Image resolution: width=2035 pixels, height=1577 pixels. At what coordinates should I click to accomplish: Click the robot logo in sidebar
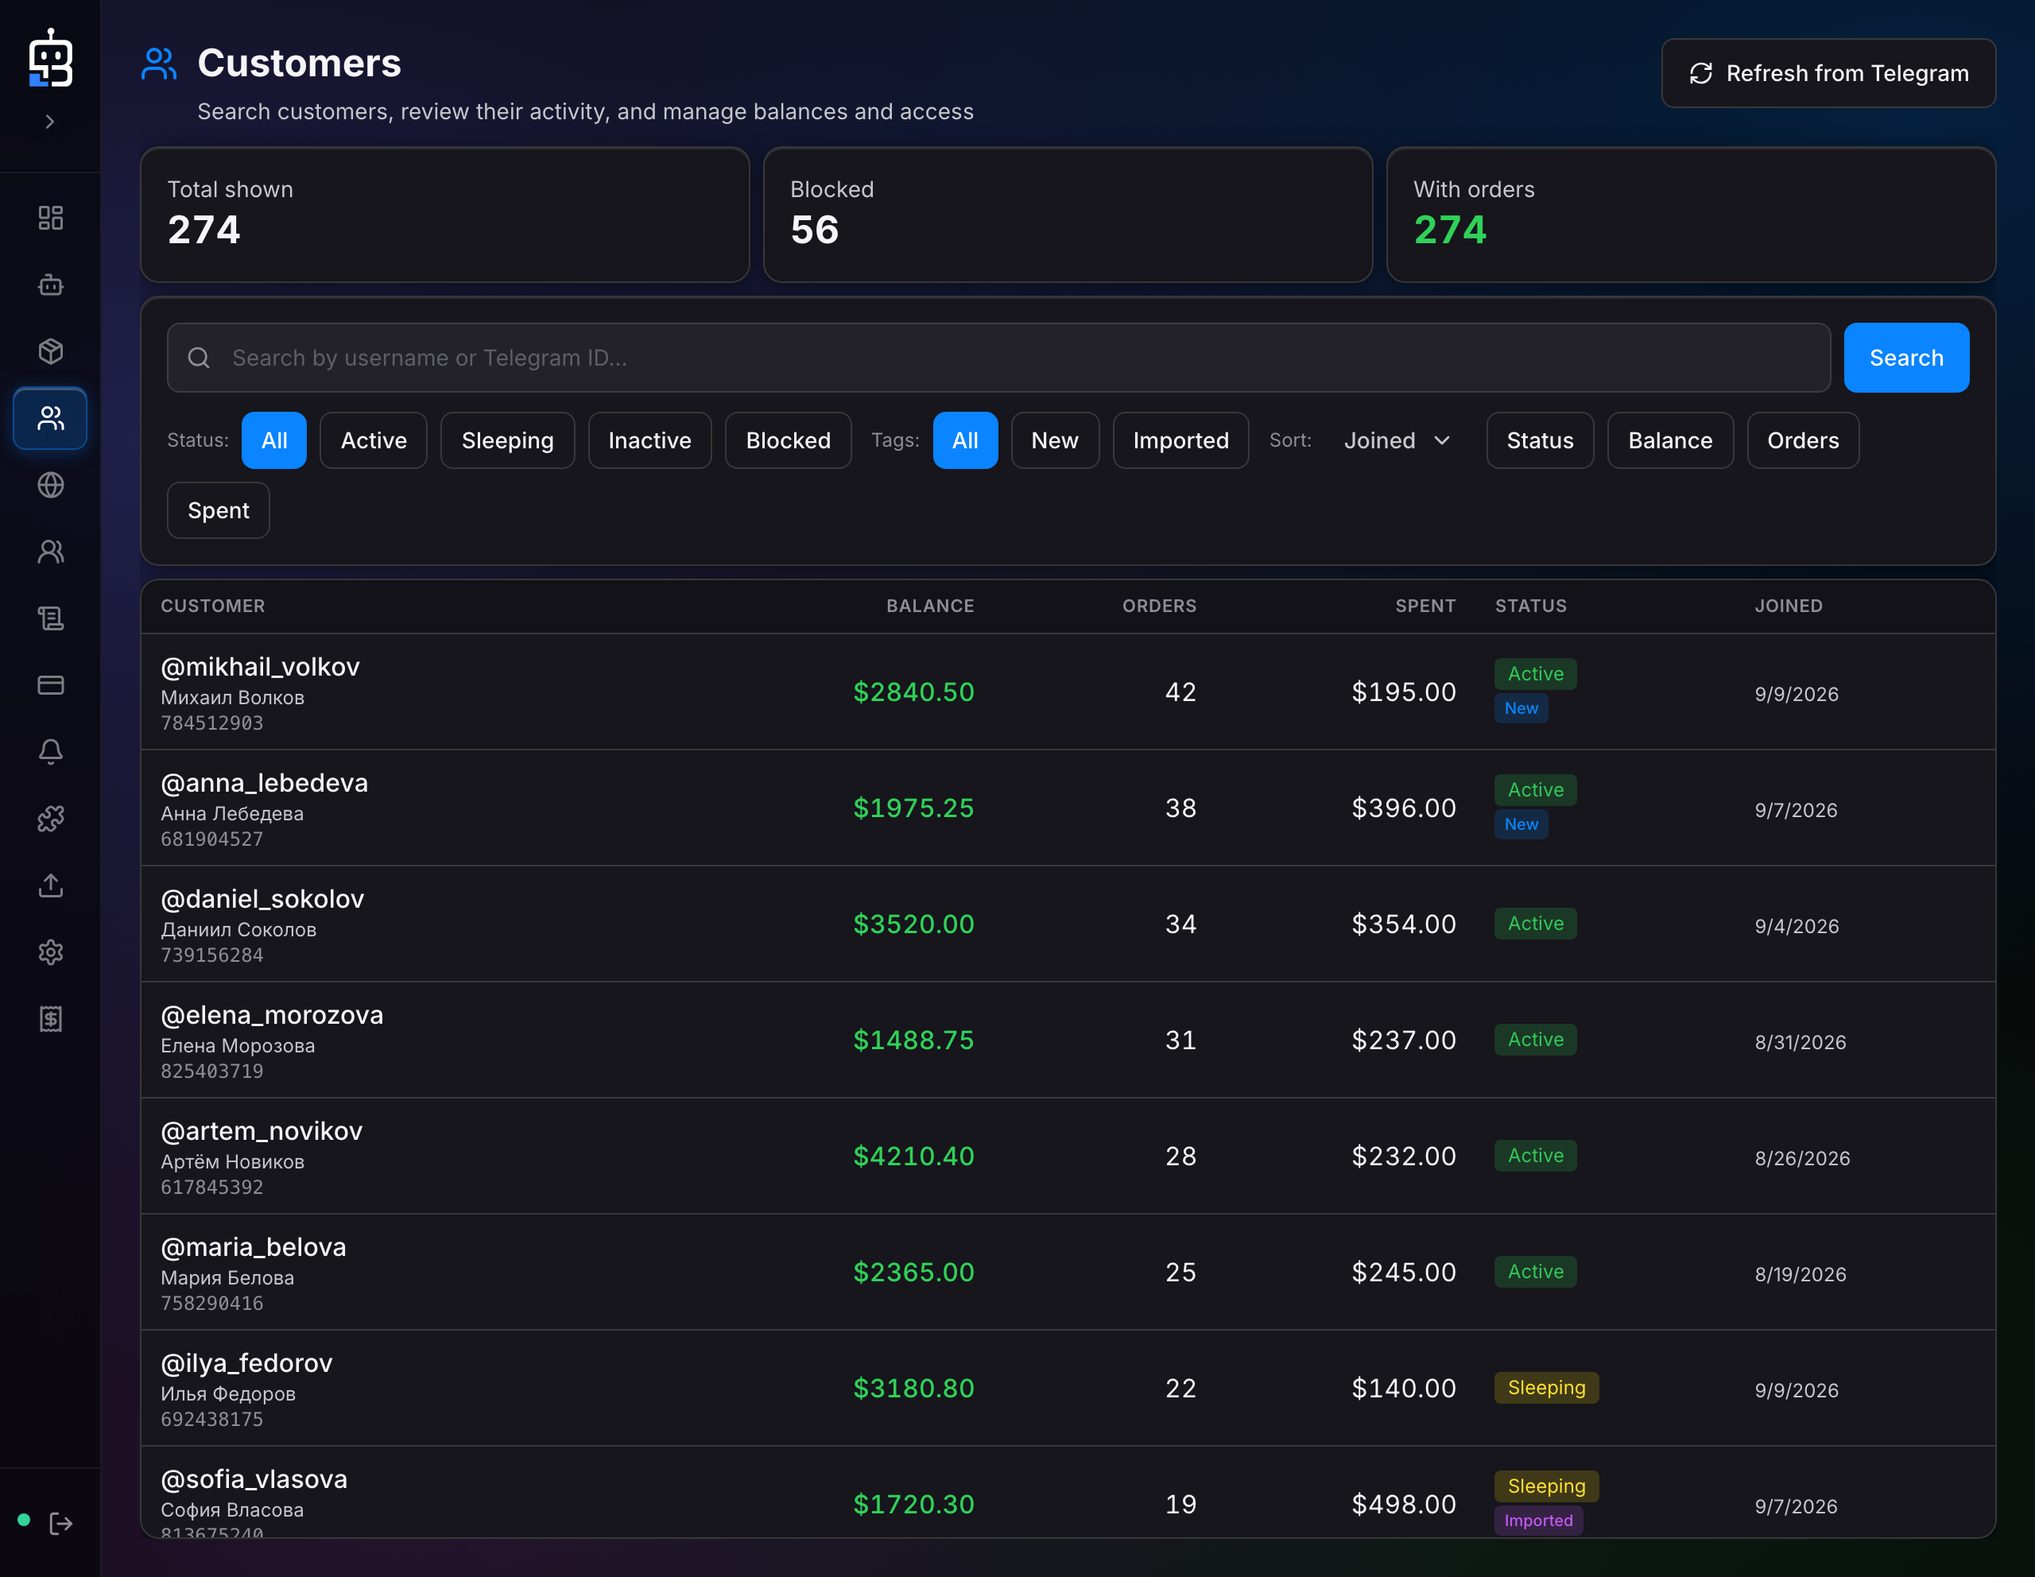tap(50, 58)
